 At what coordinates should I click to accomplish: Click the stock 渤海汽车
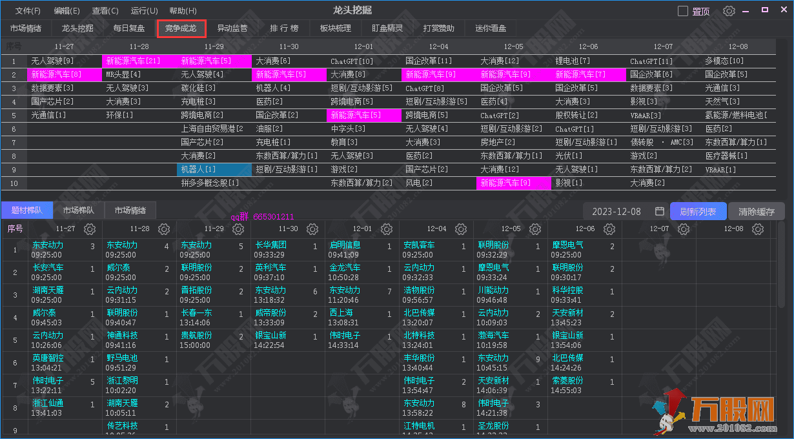coord(494,336)
